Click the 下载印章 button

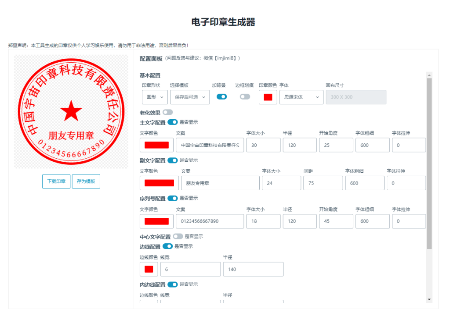coord(56,181)
